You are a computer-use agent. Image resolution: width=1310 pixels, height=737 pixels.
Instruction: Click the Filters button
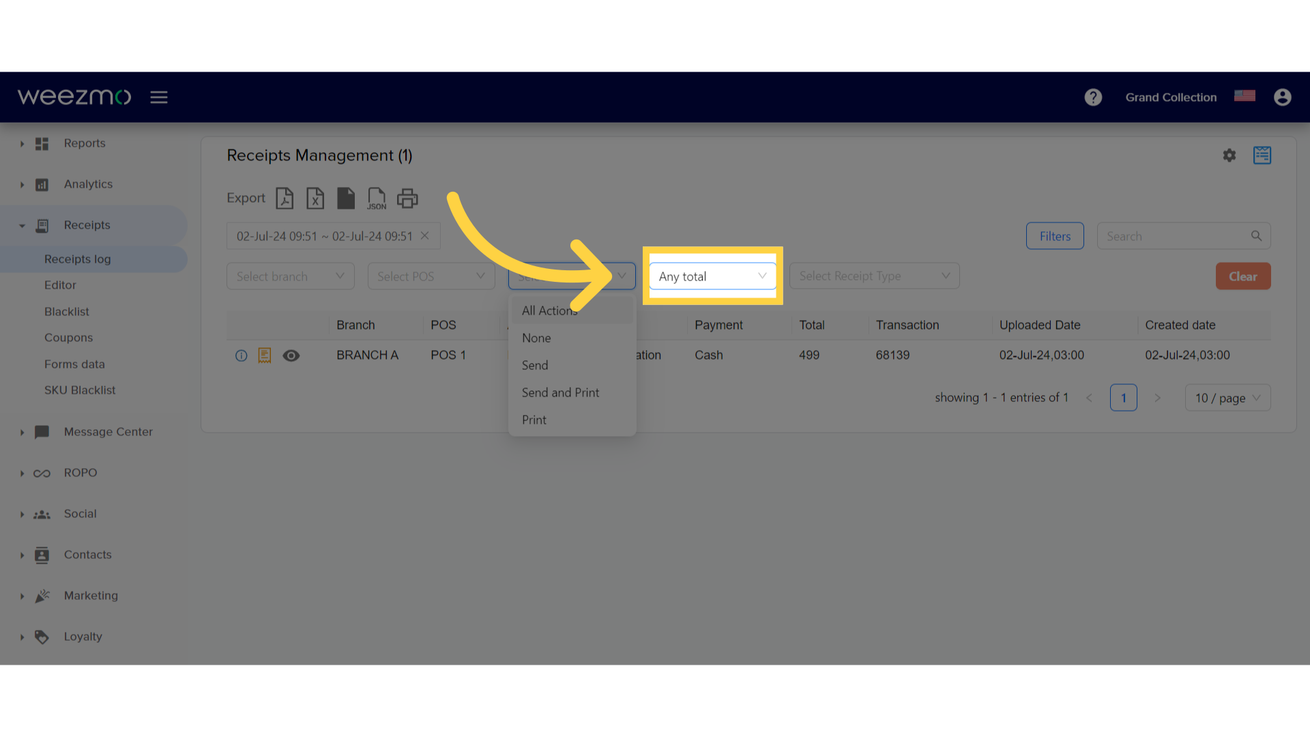tap(1054, 235)
